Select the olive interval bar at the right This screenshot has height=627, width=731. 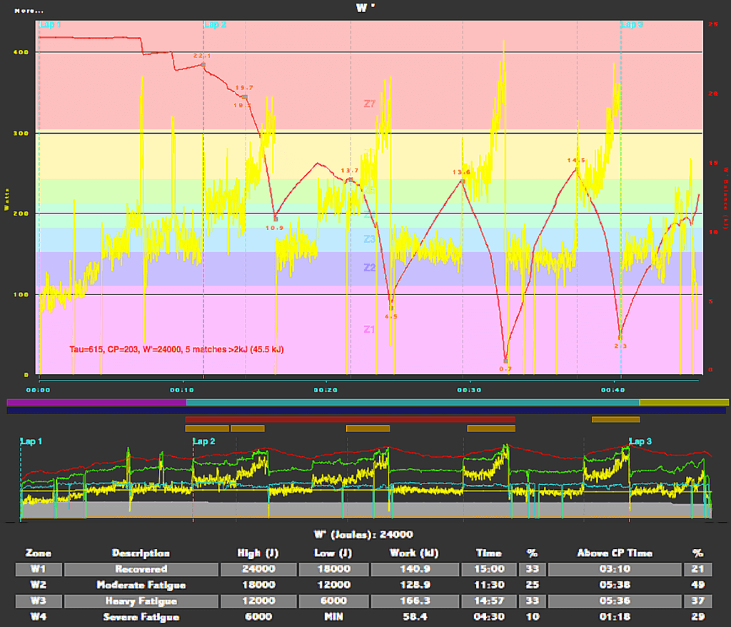tap(684, 402)
